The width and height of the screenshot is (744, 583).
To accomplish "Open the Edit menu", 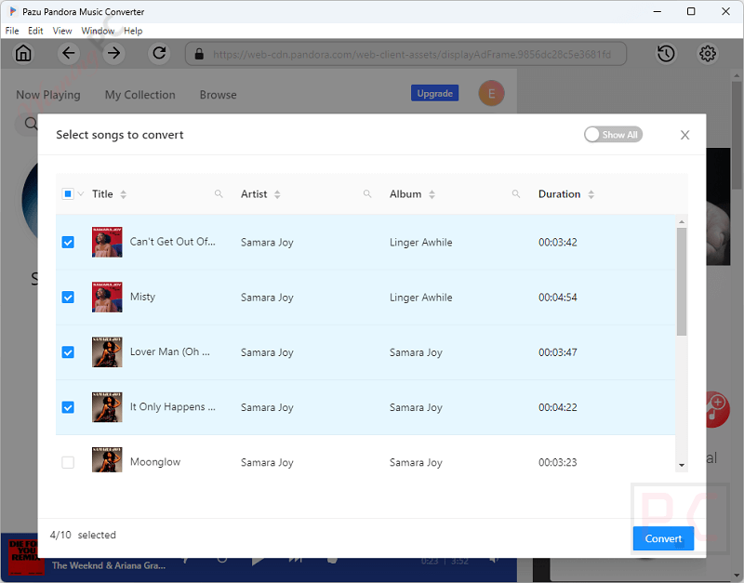I will 35,31.
